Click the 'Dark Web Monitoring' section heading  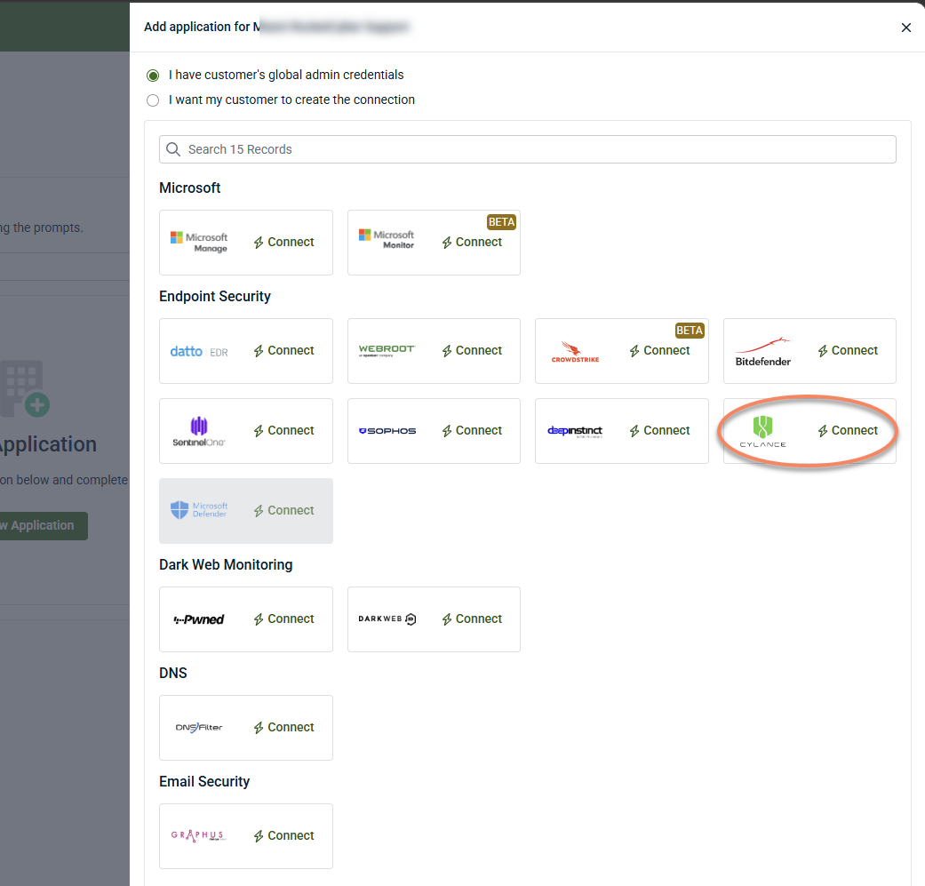click(226, 565)
